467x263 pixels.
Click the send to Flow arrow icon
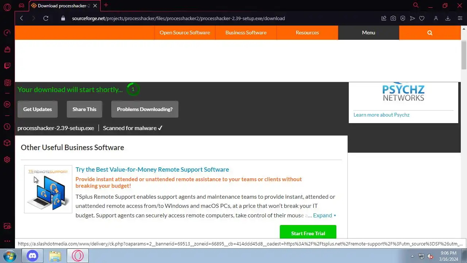(x=412, y=18)
